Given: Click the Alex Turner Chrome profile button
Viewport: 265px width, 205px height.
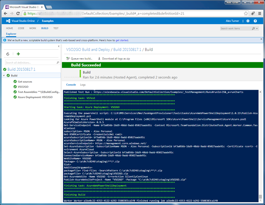Looking at the screenshot, I should [x=232, y=3].
